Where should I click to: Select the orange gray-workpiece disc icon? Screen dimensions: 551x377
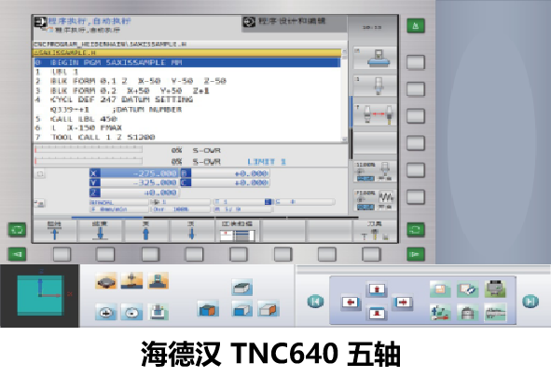(x=105, y=281)
